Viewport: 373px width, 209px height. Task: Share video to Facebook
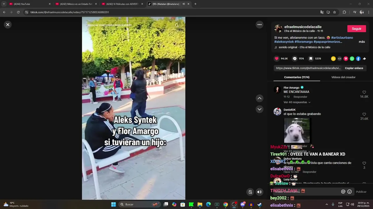(358, 59)
